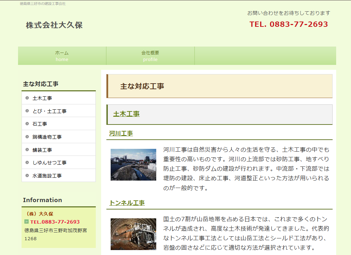This screenshot has width=351, height=255.
Task: Click the tunnel construction photo thumbnail
Action: (x=133, y=234)
